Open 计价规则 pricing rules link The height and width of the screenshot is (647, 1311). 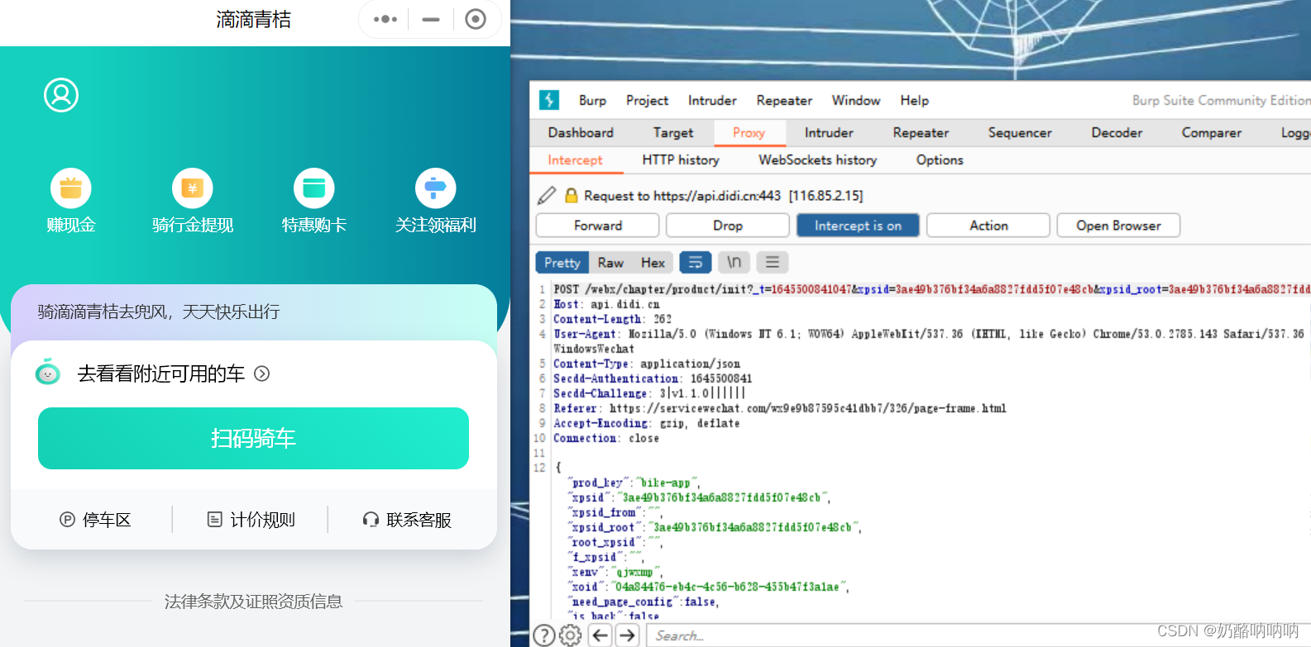[x=251, y=520]
